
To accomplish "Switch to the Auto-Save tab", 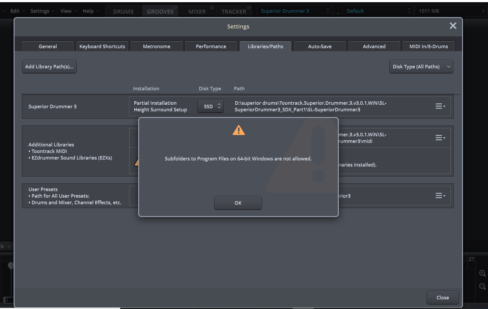I will pos(319,46).
